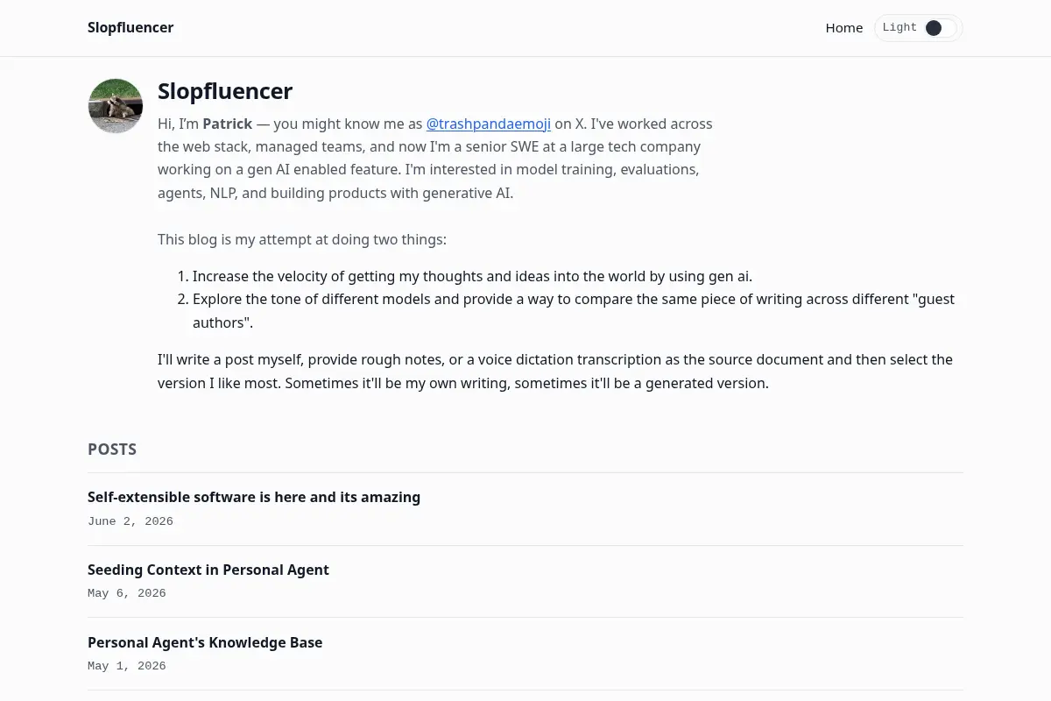This screenshot has width=1051, height=701.
Task: Click the dark toggle knob circle
Action: click(934, 28)
